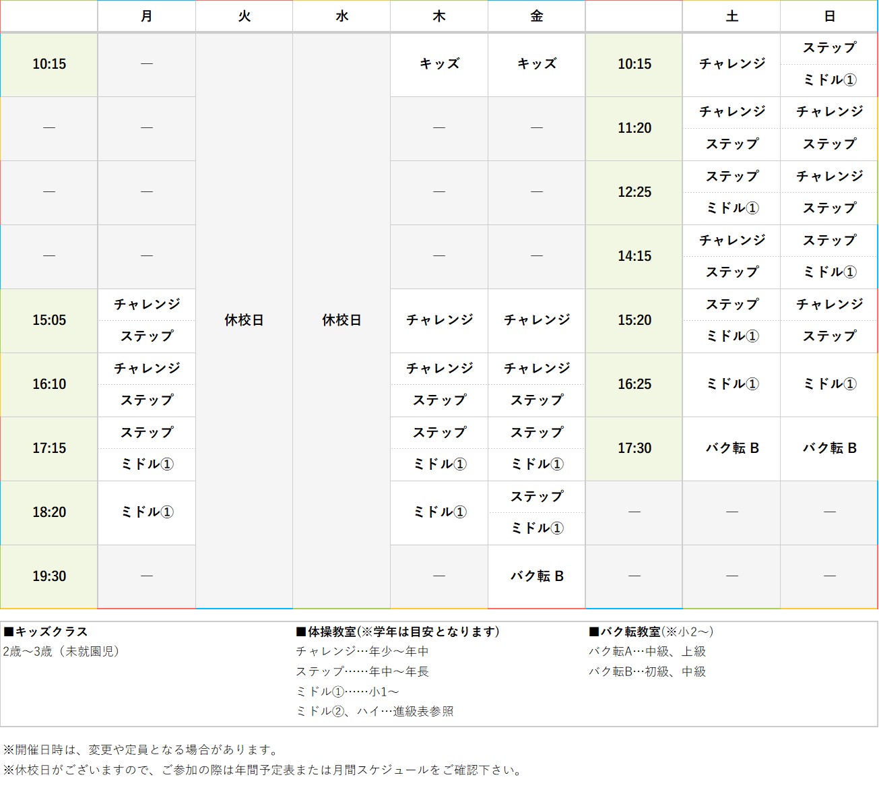Click the 休校日 cell under 水
This screenshot has height=796, width=879.
coord(341,321)
